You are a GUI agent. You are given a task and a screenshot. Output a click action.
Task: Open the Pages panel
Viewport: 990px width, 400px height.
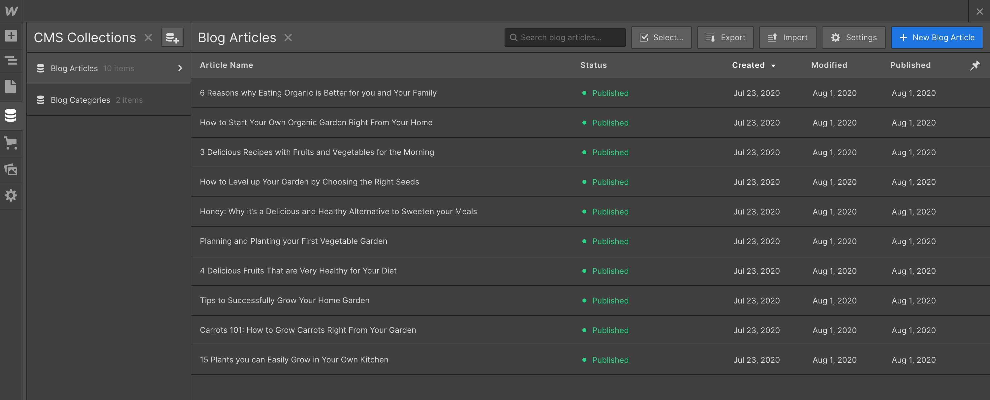11,87
